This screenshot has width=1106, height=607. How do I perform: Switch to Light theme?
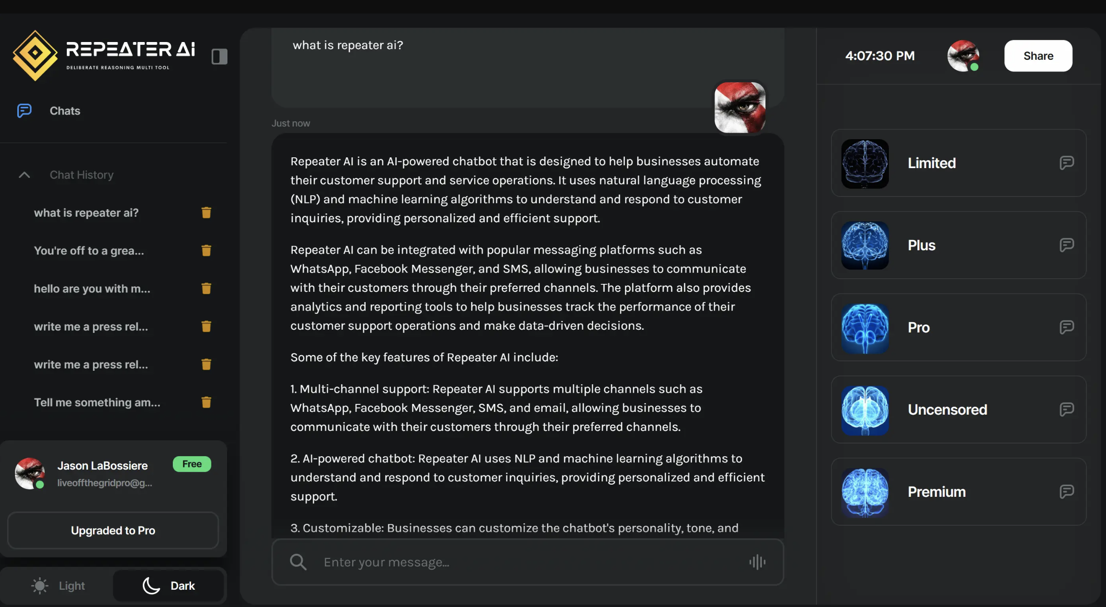click(x=58, y=586)
